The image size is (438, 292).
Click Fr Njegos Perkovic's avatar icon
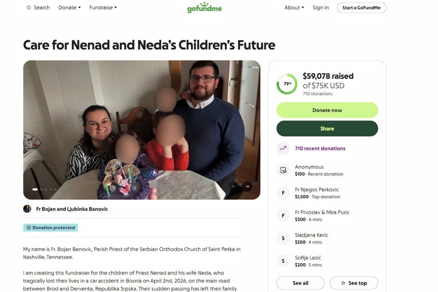tap(283, 193)
